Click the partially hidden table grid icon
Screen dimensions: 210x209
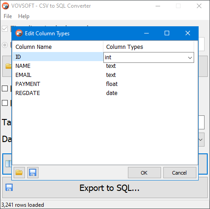click(9, 164)
